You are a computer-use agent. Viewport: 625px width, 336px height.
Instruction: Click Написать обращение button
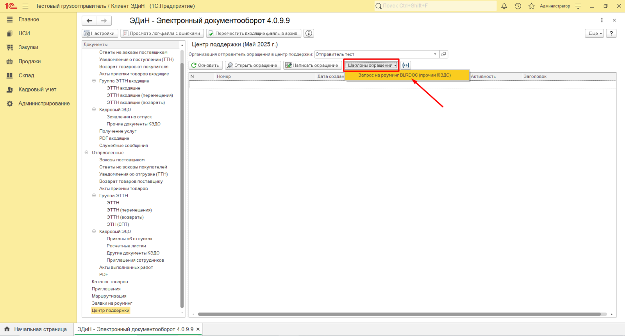coord(312,65)
